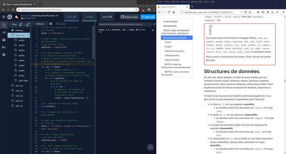The height and width of the screenshot is (154, 286).
Task: Open repl output in new tab
Action: point(154,24)
